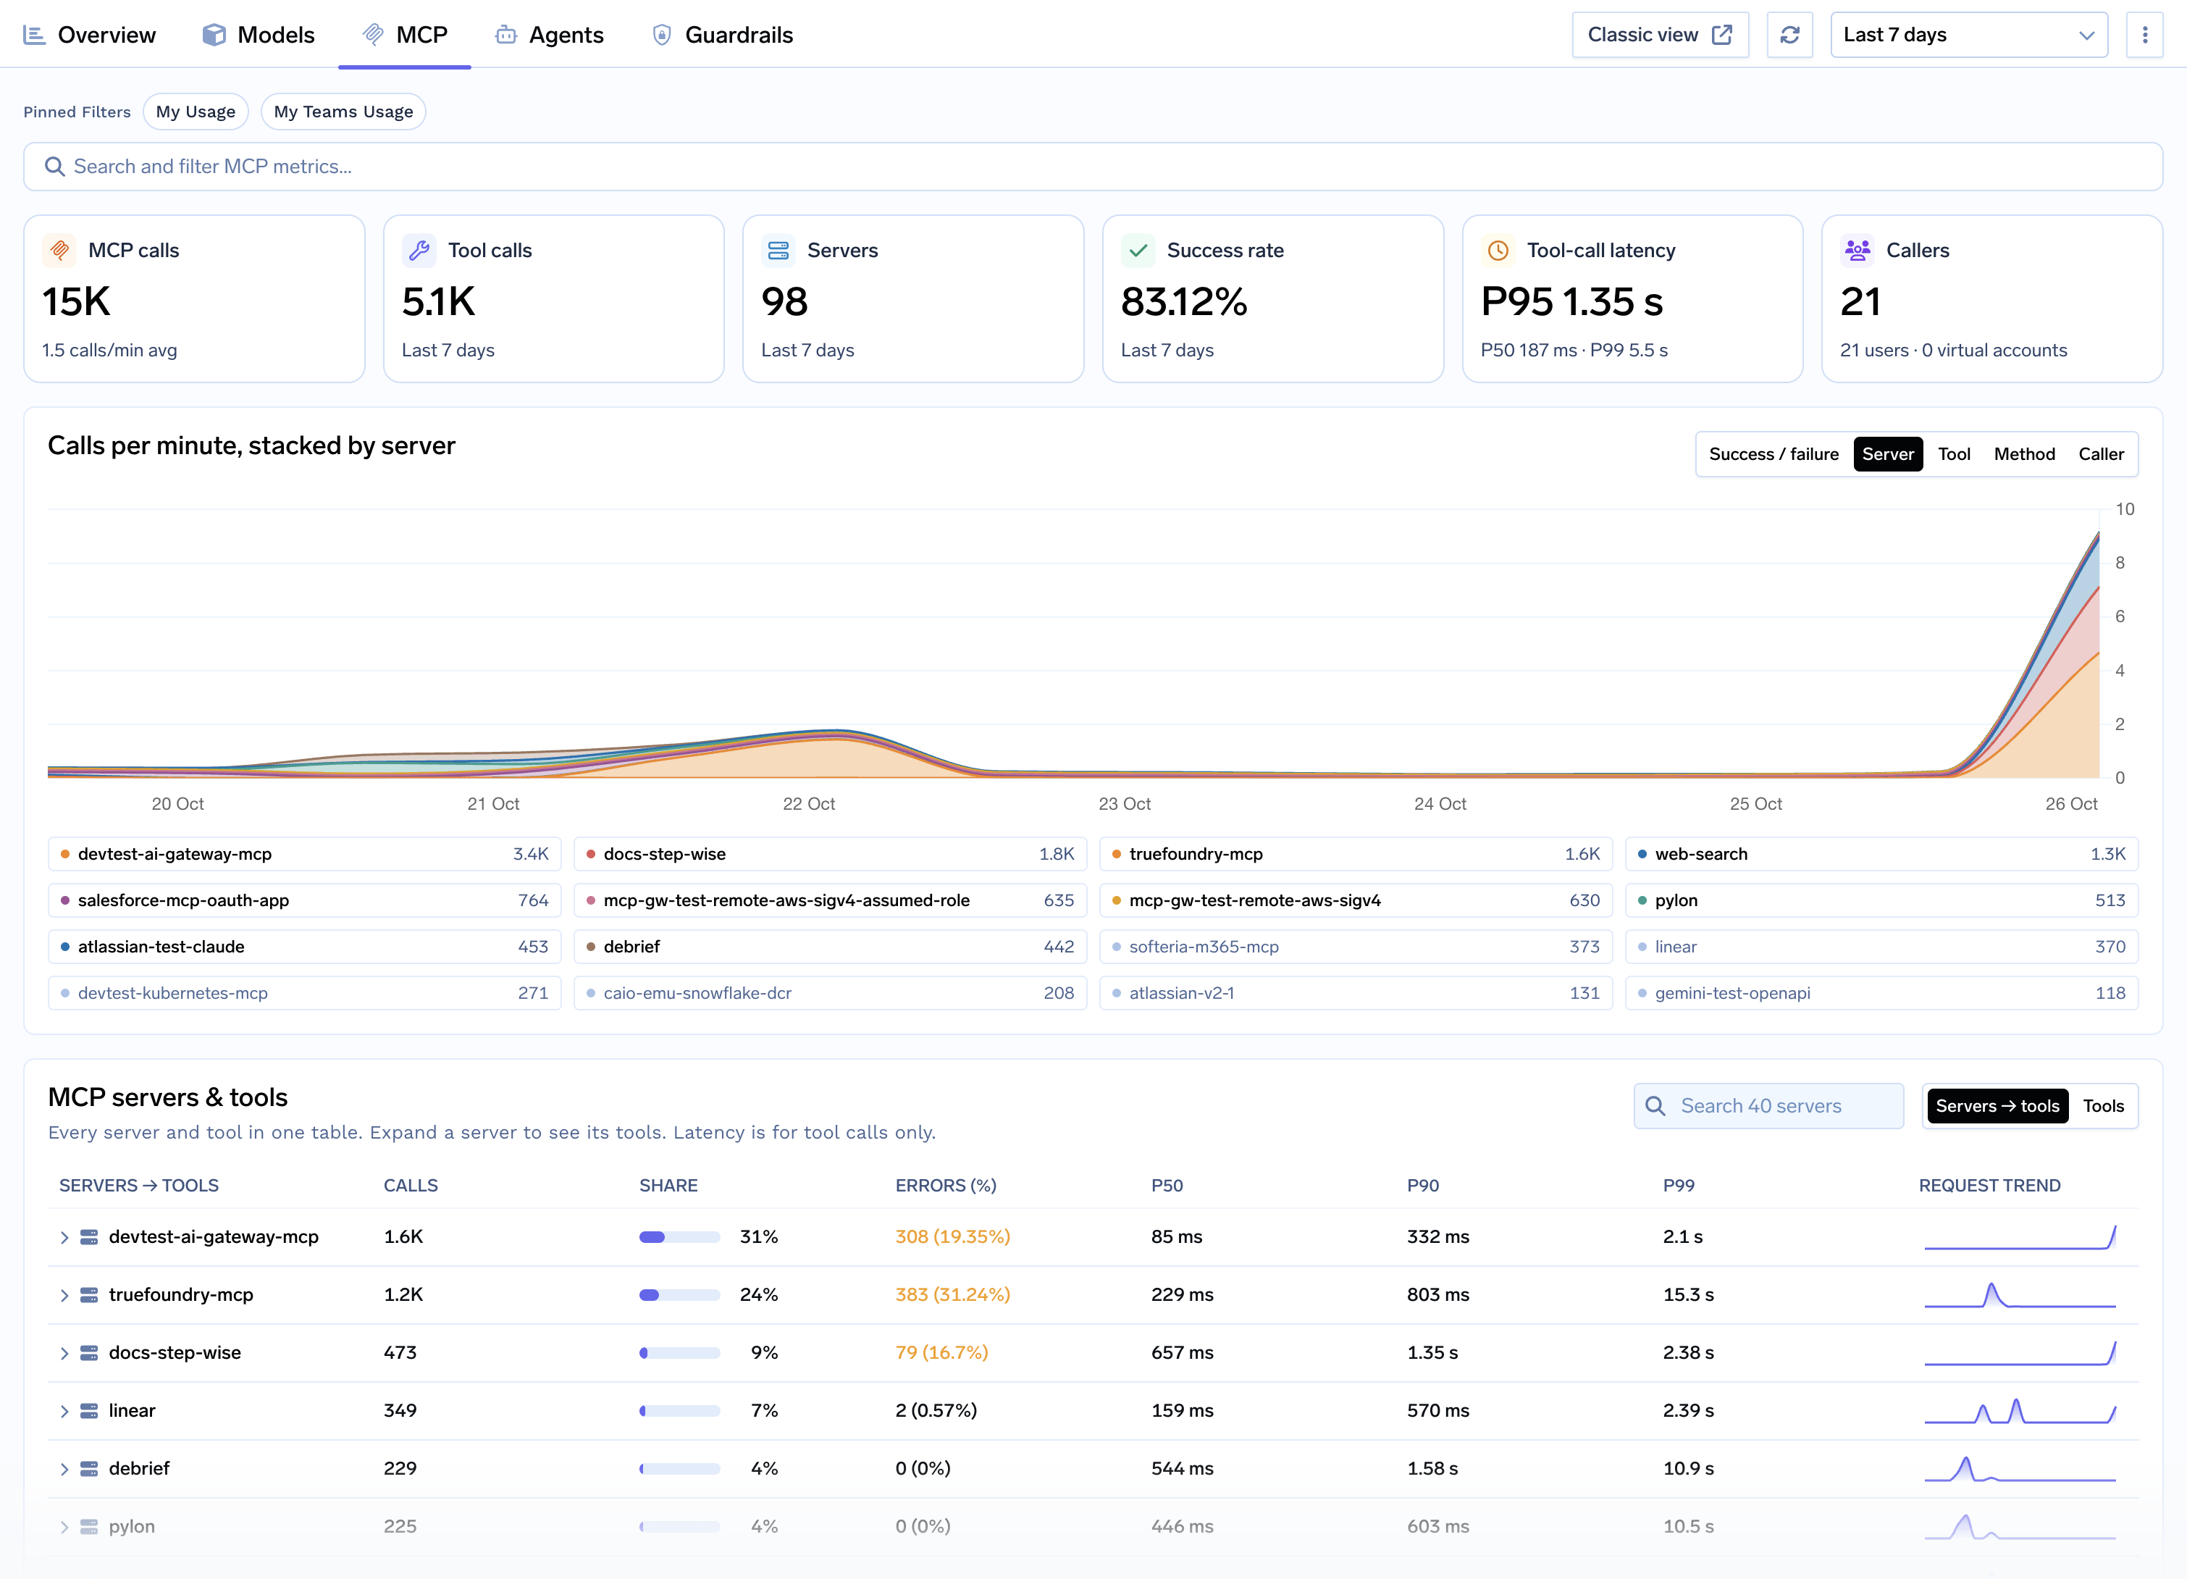
Task: Click the search icon in Search 40 servers
Action: click(x=1655, y=1105)
